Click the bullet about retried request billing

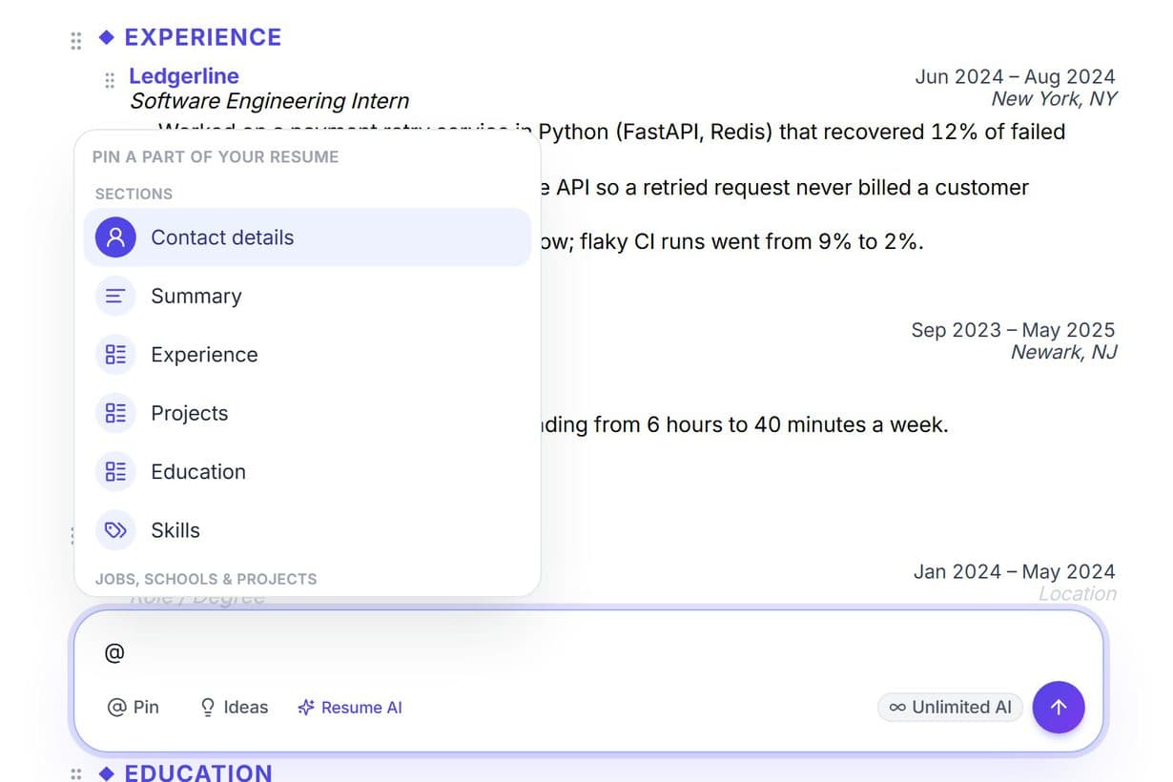click(x=785, y=188)
